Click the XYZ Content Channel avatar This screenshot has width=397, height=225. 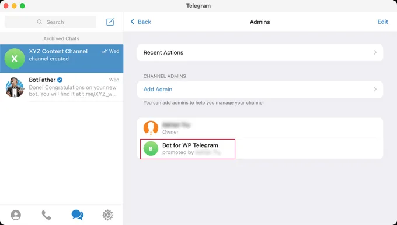pos(15,59)
